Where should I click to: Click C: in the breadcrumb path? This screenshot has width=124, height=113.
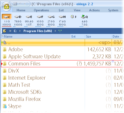[15, 31]
